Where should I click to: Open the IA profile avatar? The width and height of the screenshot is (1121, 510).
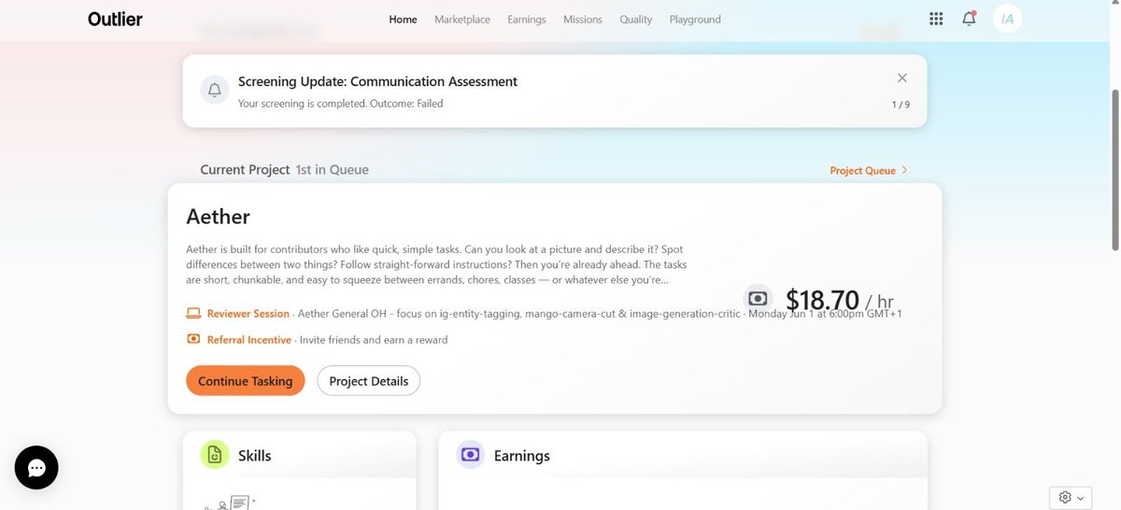tap(1007, 19)
